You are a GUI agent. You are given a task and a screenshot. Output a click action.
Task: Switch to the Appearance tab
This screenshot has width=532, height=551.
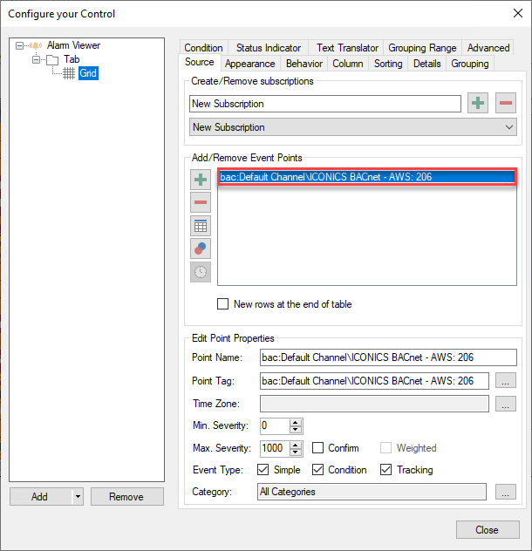250,64
